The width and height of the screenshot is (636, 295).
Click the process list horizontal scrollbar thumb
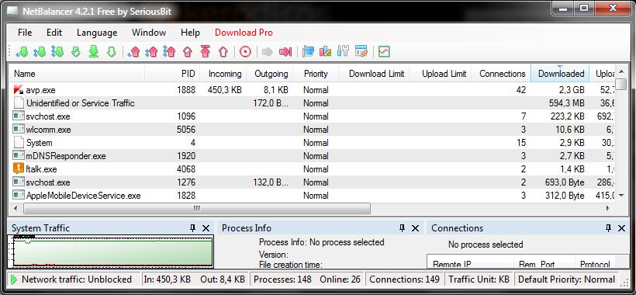197,209
